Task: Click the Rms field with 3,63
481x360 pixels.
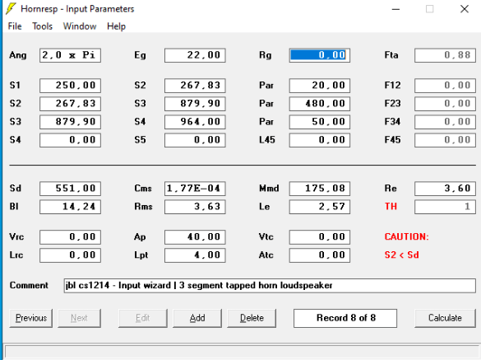Action: click(x=195, y=207)
